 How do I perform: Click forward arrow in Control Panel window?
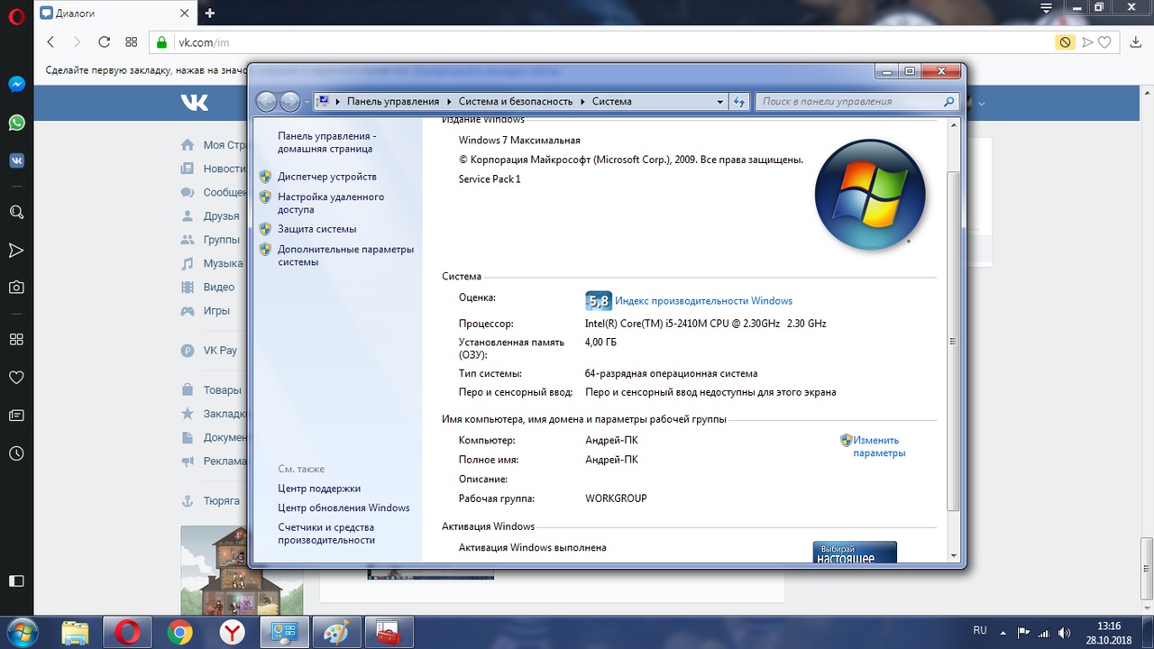(x=289, y=101)
